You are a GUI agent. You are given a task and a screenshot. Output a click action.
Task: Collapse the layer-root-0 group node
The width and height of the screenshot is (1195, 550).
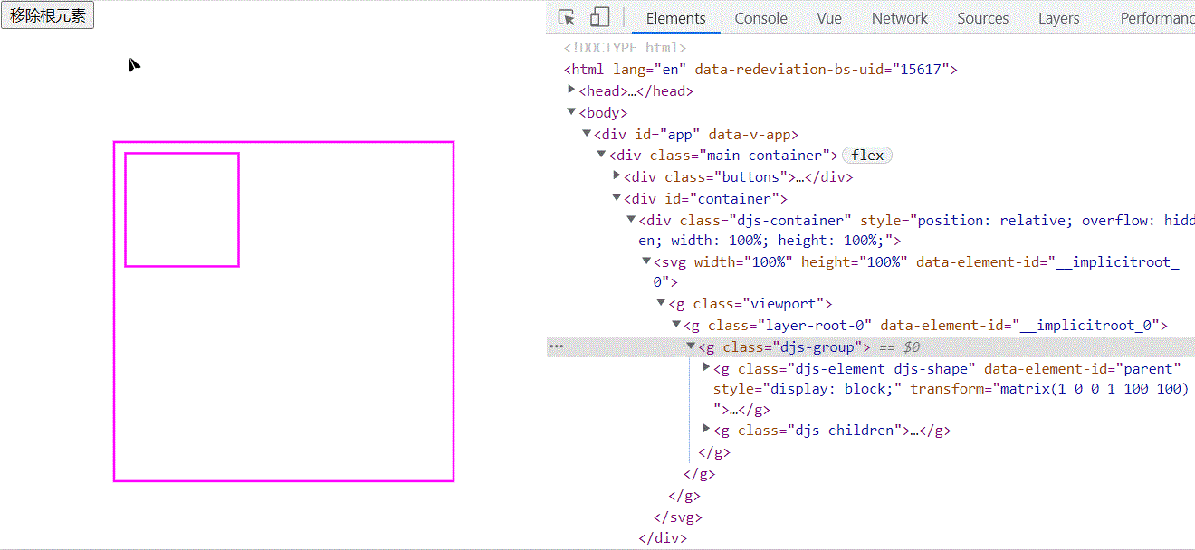click(675, 324)
